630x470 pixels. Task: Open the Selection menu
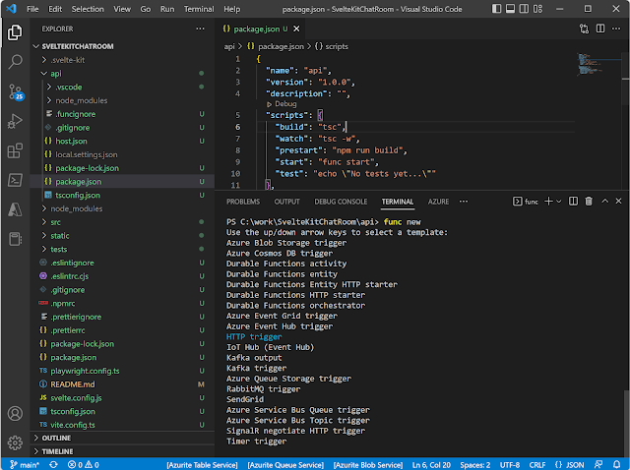[x=88, y=9]
